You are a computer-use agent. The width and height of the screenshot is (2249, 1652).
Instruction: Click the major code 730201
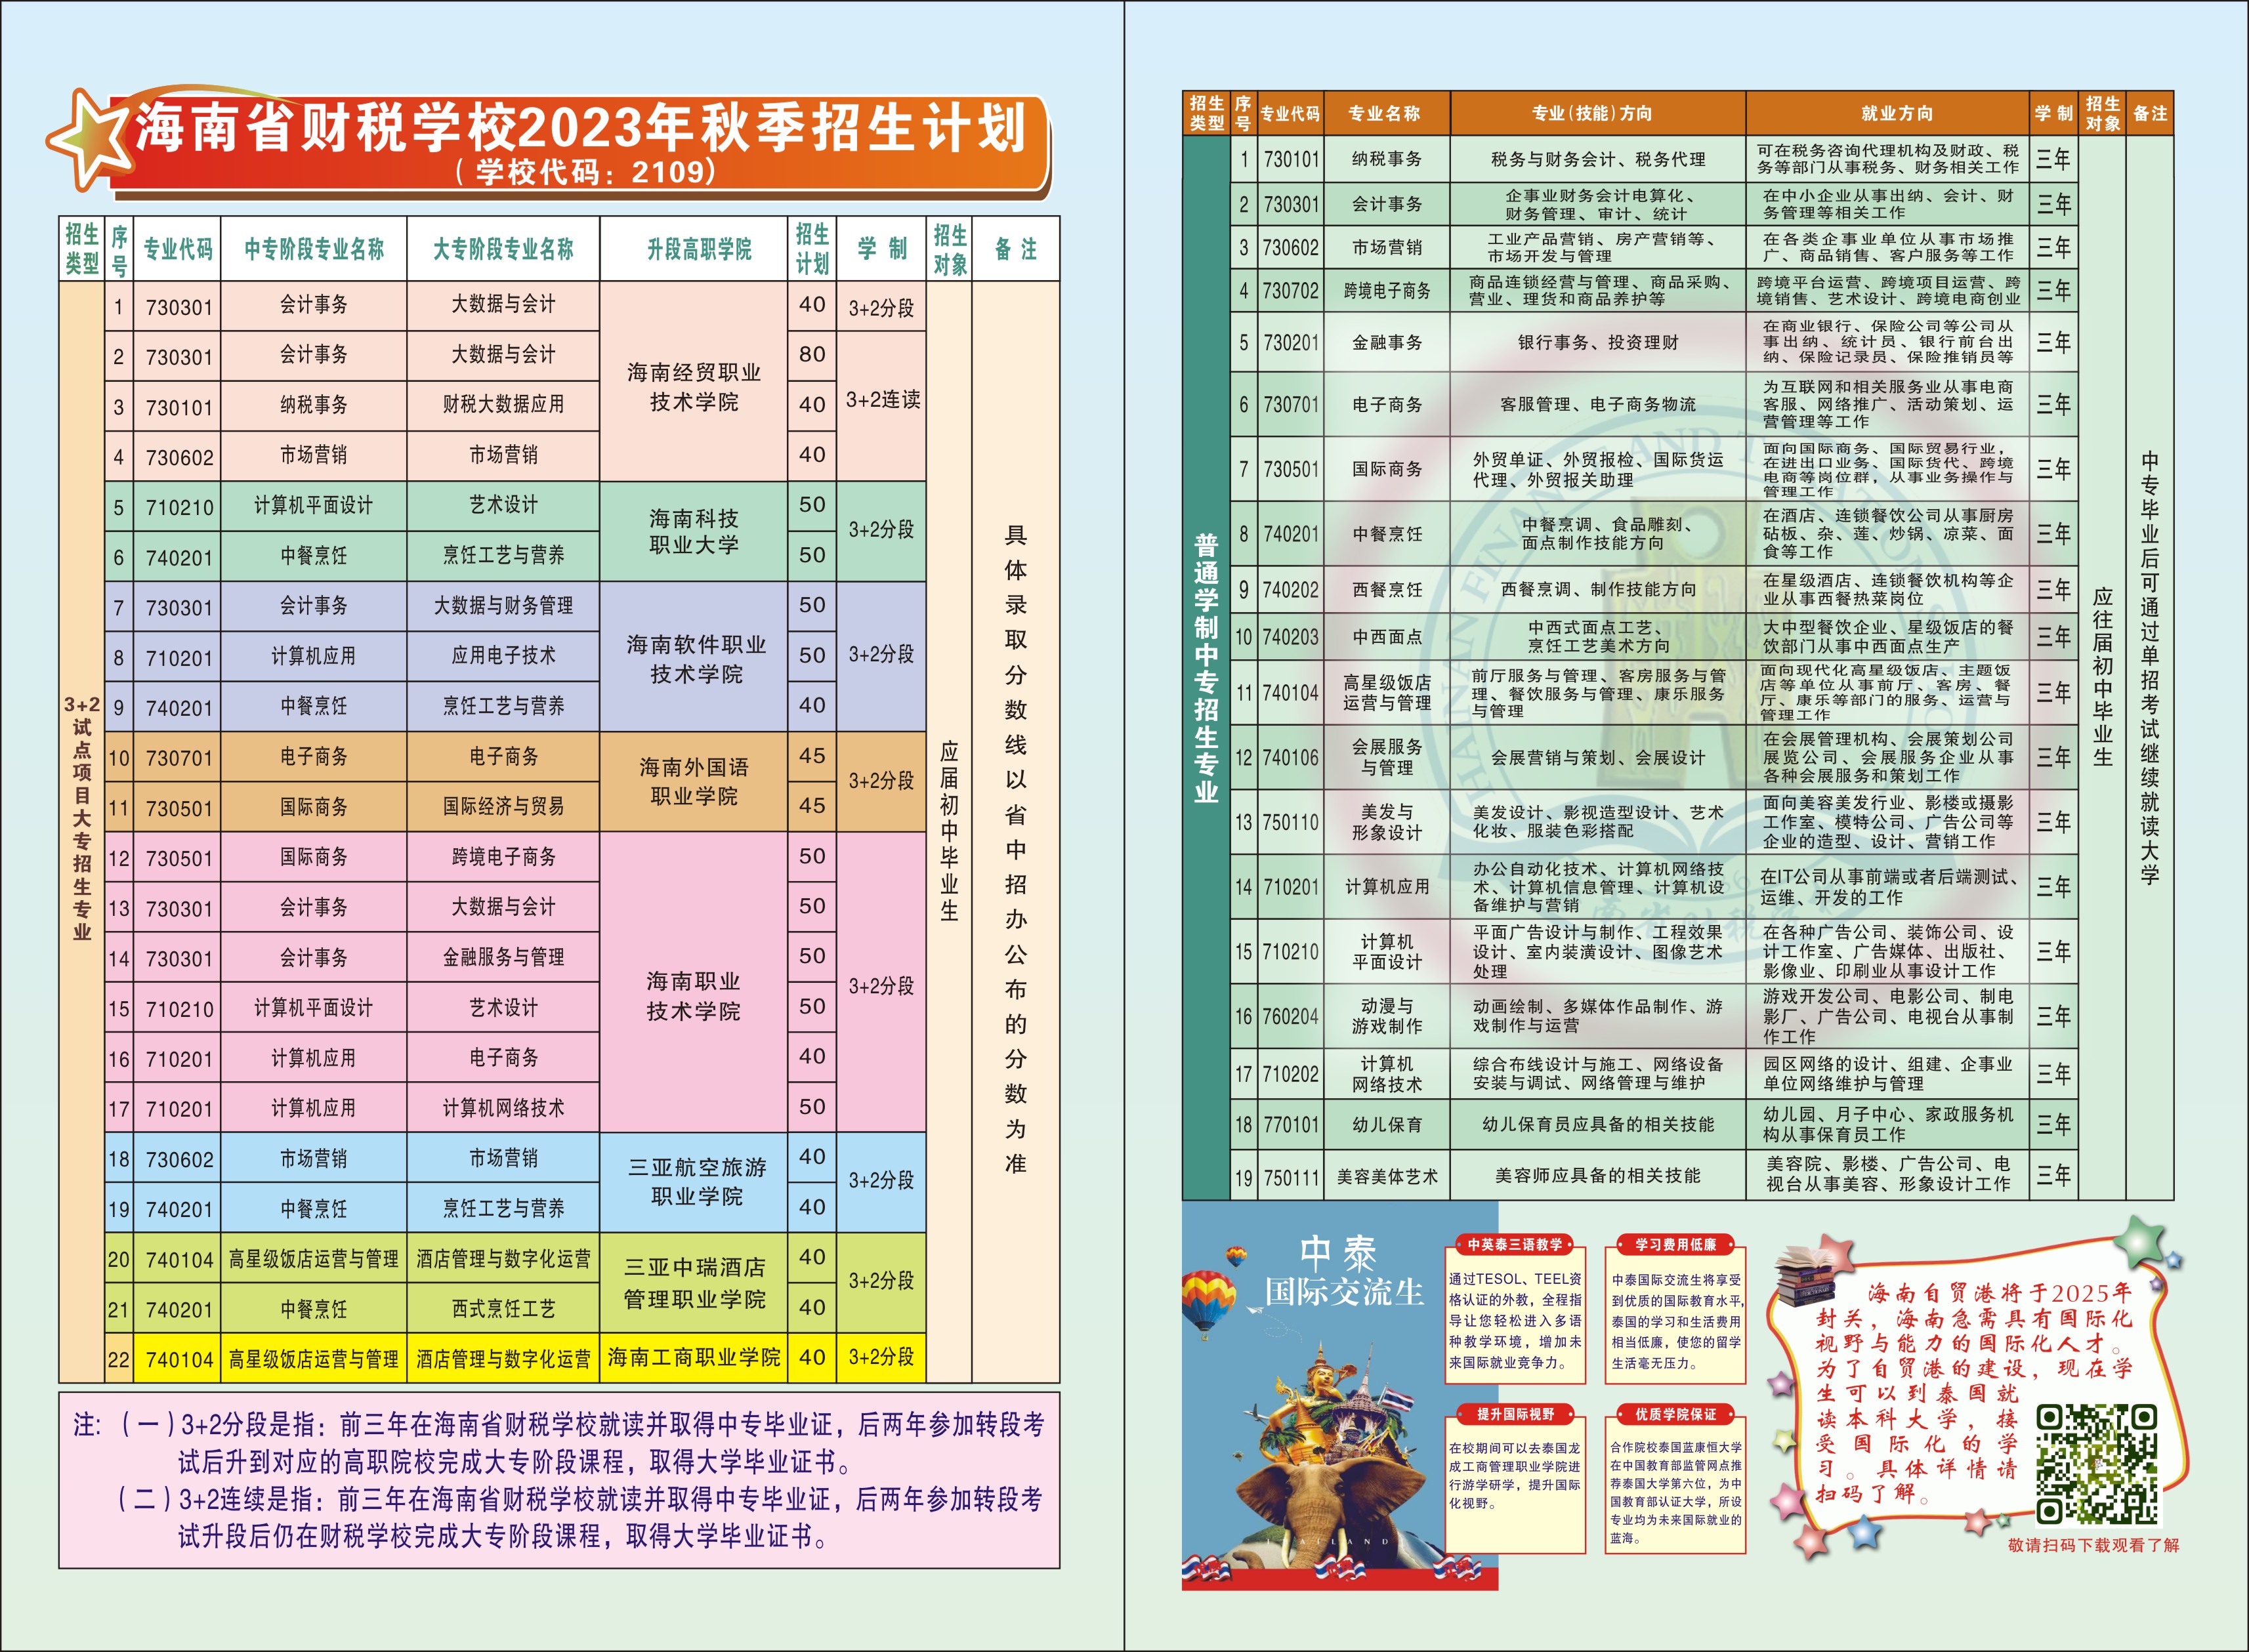(1290, 343)
